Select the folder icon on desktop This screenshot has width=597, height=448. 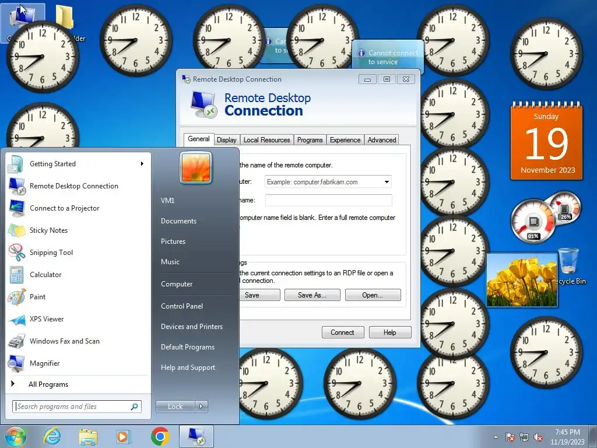pos(65,17)
